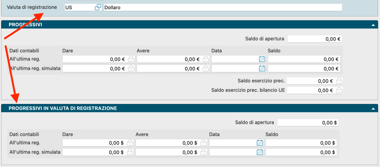Click lock beside Avere simulata dollar field
Image resolution: width=380 pixels, height=167 pixels.
click(204, 152)
